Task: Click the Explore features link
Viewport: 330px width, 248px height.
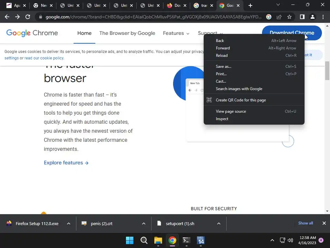Action: pos(66,163)
